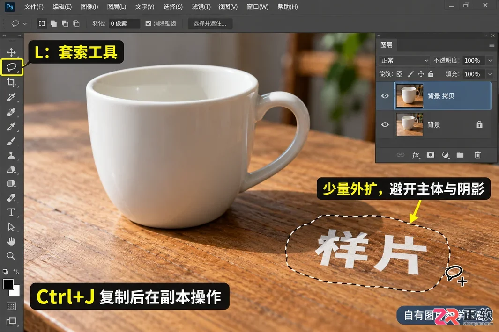This screenshot has width=499, height=332.
Task: Select the Path Selection tool
Action: (11, 227)
